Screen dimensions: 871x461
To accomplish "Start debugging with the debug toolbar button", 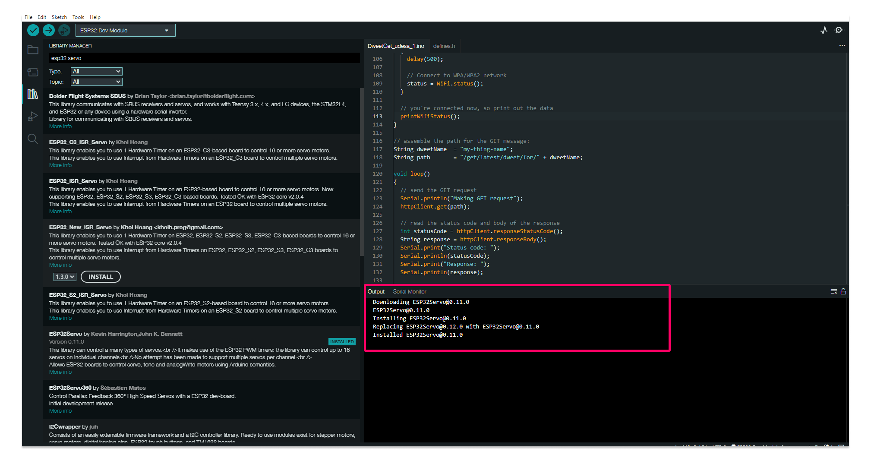I will 64,30.
